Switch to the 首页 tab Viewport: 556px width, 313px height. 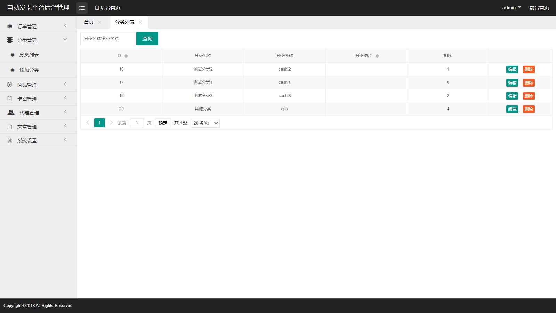click(x=89, y=22)
